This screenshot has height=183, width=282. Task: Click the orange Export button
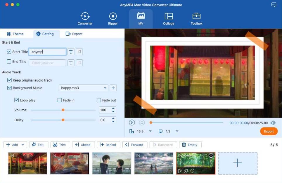(269, 131)
